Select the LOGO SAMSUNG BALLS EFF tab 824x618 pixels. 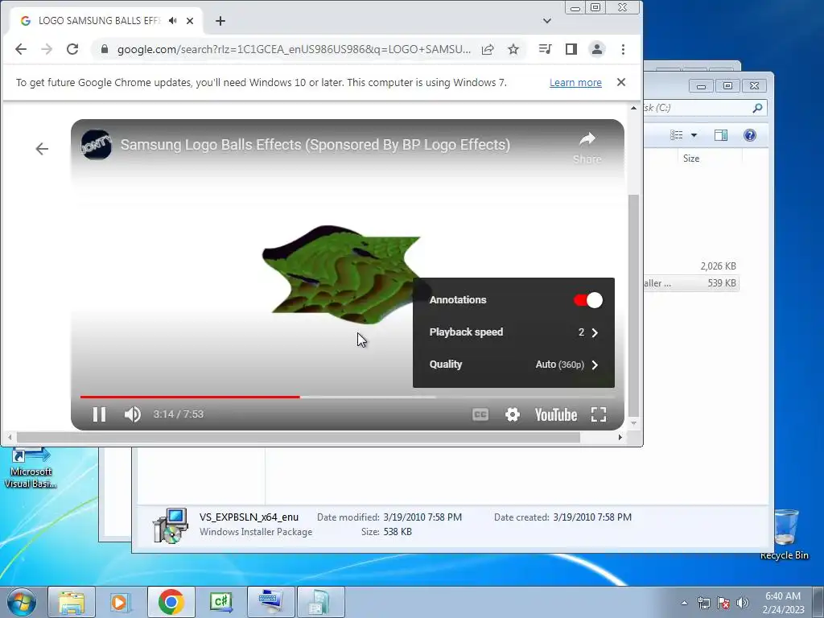pyautogui.click(x=99, y=20)
